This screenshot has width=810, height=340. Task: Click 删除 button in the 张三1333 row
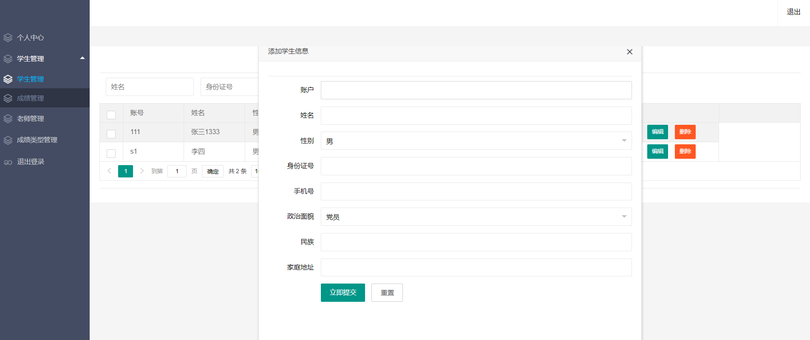(685, 132)
